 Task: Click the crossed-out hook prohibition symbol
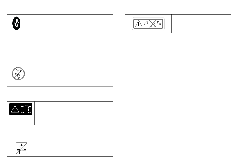(x=18, y=74)
